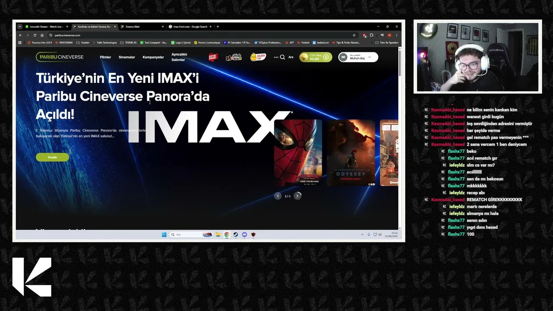Viewport: 553px width, 311px height.
Task: Open the browser extensions puzzle icon
Action: 371,35
